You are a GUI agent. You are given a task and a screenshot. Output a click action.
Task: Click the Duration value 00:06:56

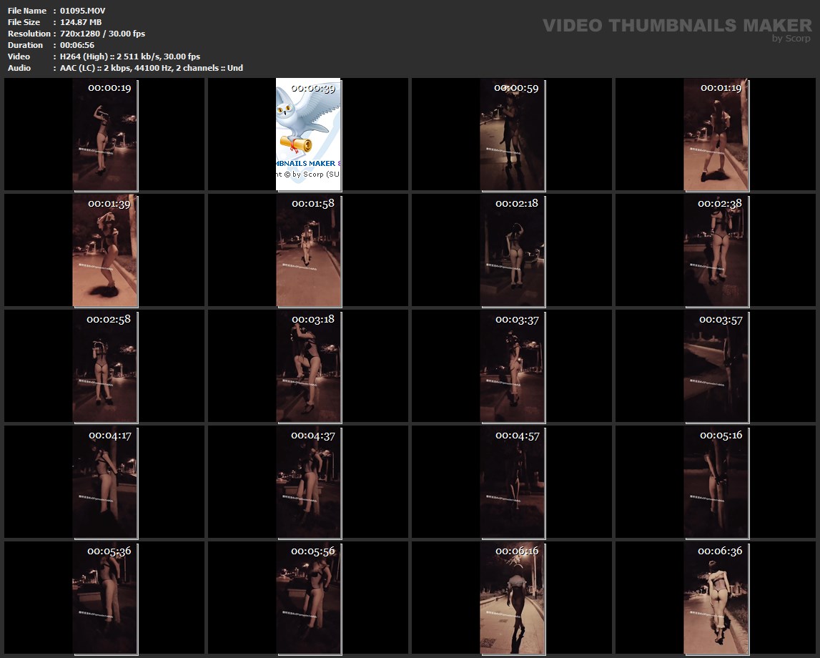pyautogui.click(x=77, y=45)
